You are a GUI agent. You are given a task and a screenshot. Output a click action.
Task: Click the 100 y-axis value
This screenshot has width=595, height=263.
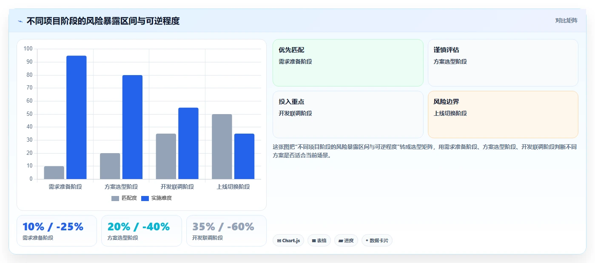[x=28, y=49]
